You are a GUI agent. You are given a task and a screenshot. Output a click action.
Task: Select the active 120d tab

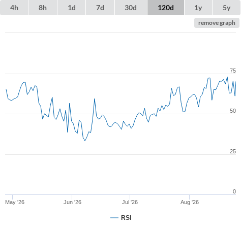coord(166,8)
